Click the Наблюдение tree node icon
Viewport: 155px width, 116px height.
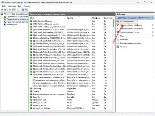click(5, 25)
